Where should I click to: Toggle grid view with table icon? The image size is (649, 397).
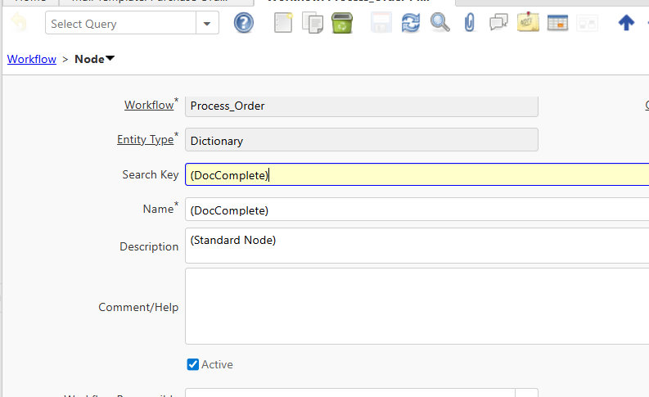pyautogui.click(x=557, y=23)
